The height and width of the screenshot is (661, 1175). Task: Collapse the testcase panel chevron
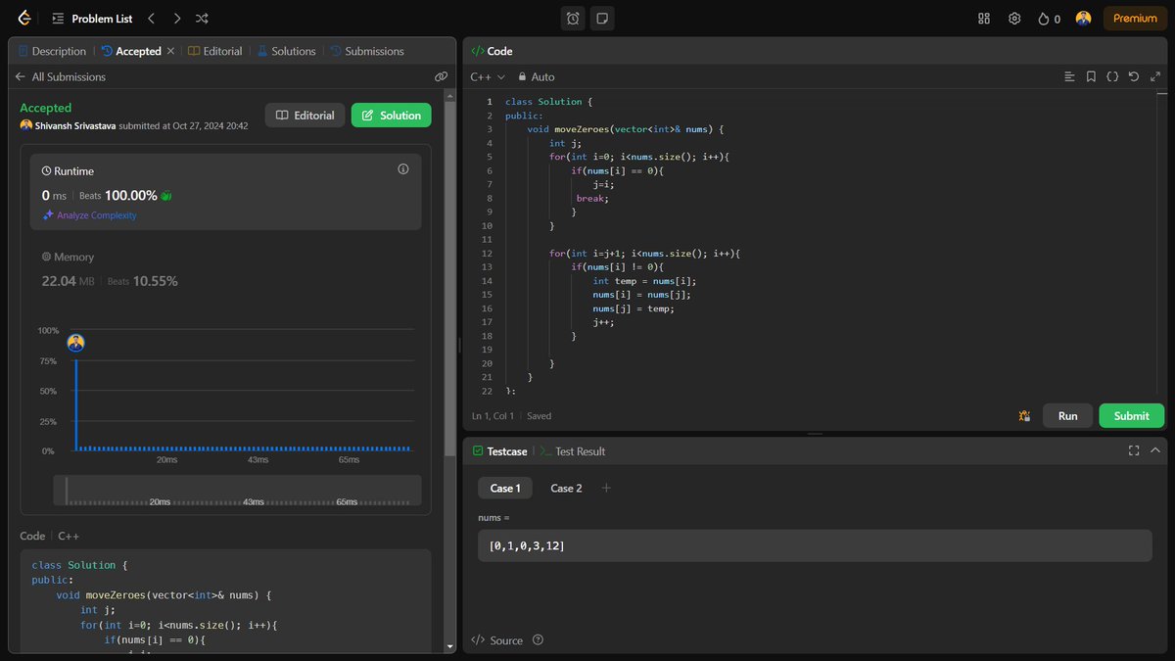[x=1155, y=450]
